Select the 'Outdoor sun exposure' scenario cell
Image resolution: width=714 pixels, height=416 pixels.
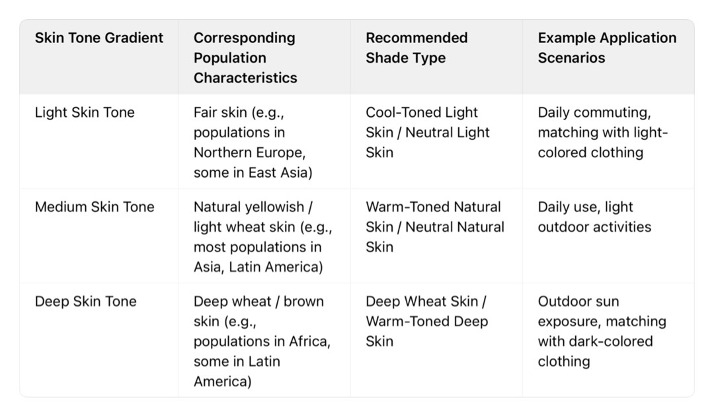[602, 331]
